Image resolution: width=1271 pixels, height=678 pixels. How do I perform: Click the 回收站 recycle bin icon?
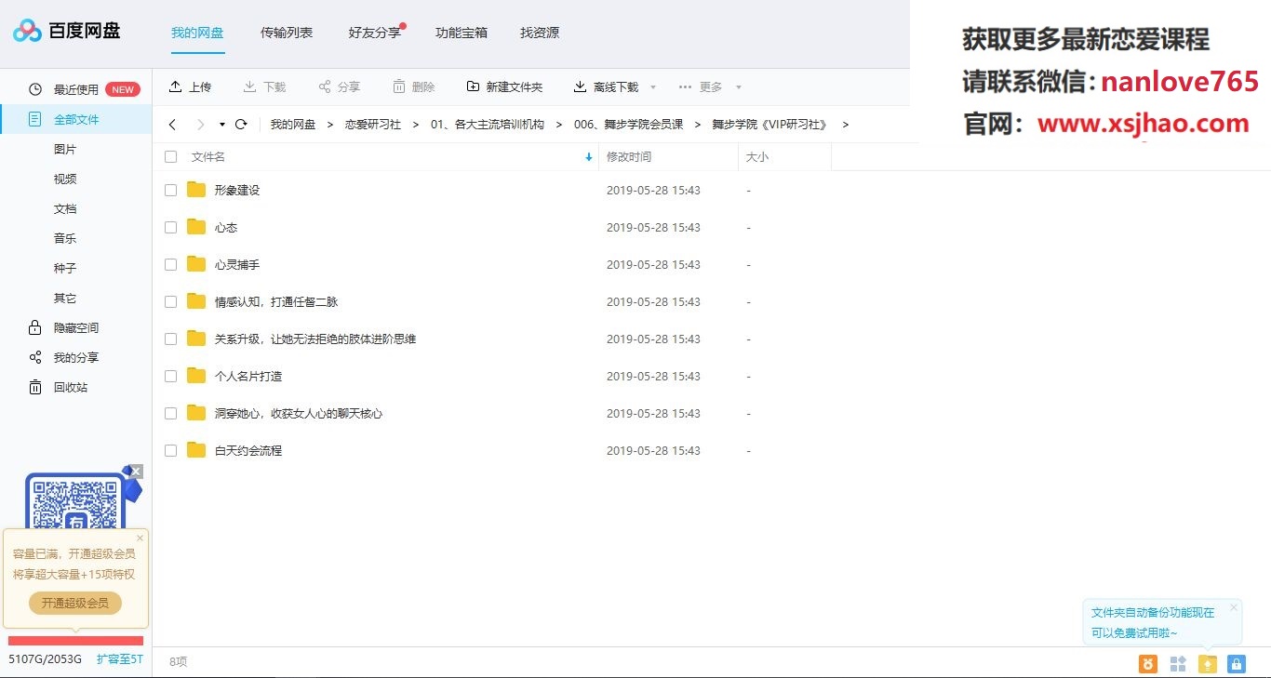point(35,387)
